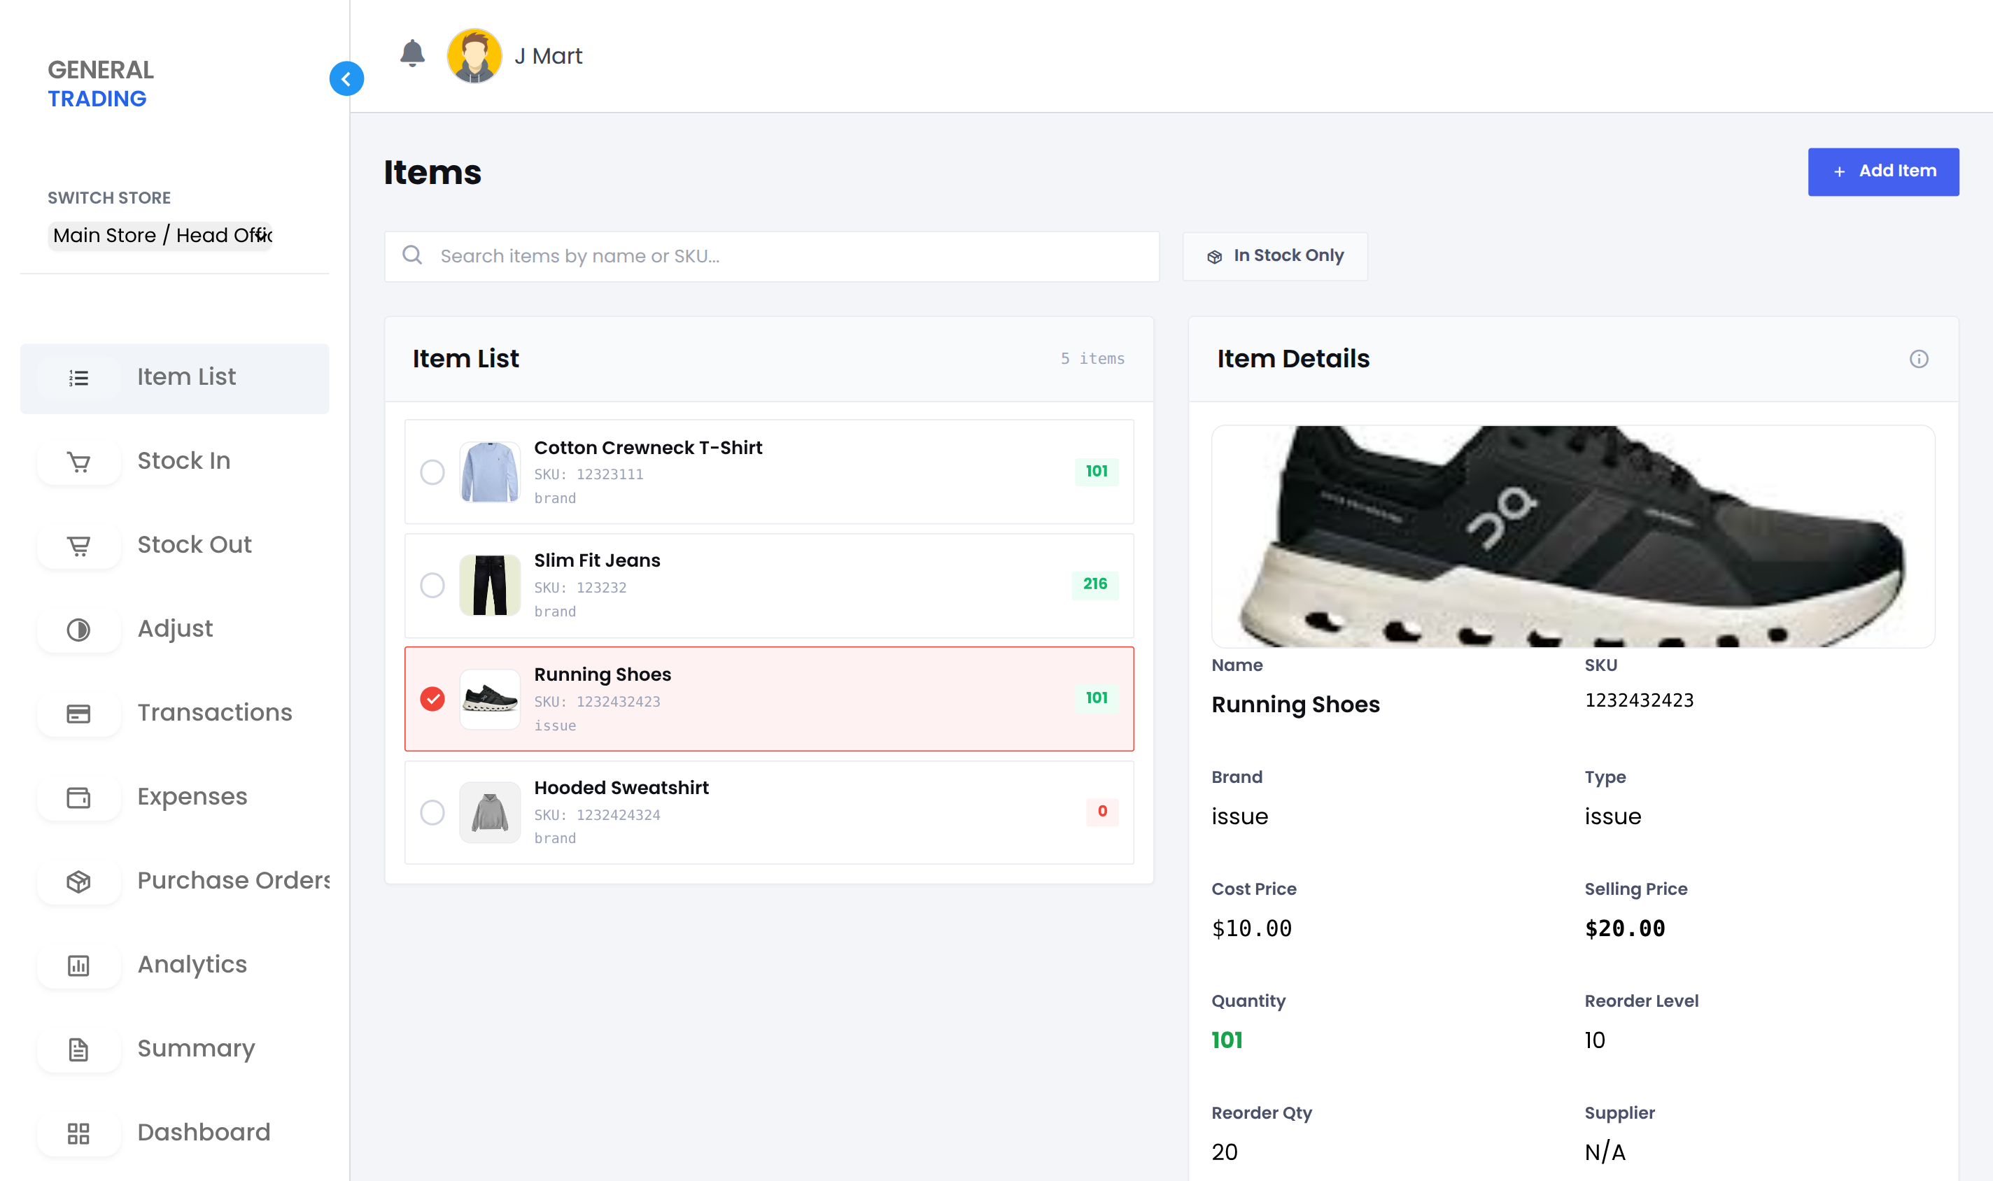Click Reorder Level value 10
1993x1181 pixels.
[x=1594, y=1040]
